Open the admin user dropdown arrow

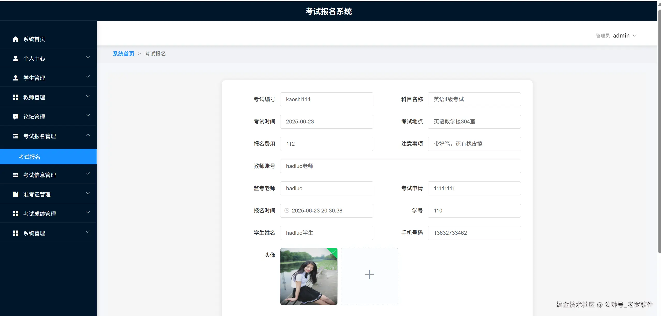point(634,36)
